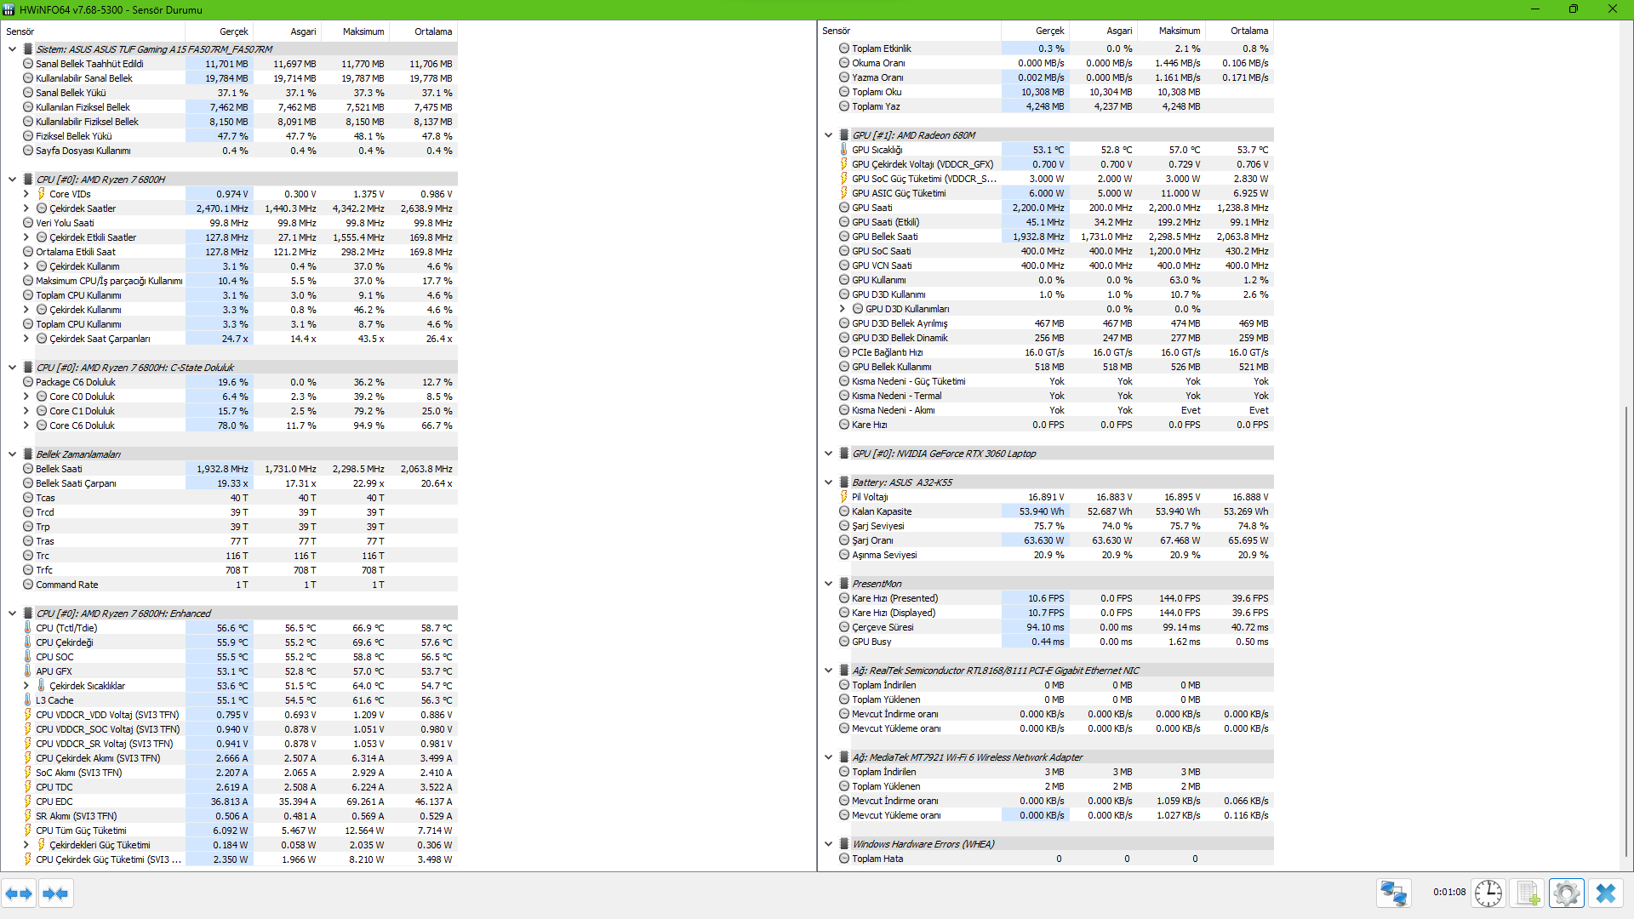The height and width of the screenshot is (919, 1634).
Task: Click the clock reset timer icon
Action: click(x=1488, y=893)
